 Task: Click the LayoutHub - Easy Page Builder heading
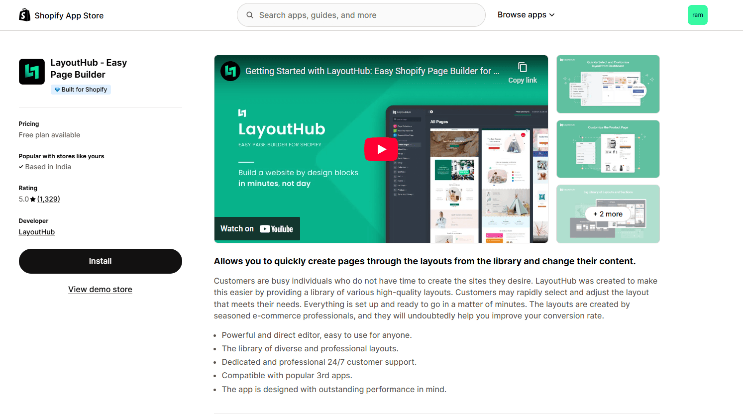[x=89, y=69]
